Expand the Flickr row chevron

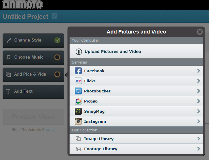199,81
